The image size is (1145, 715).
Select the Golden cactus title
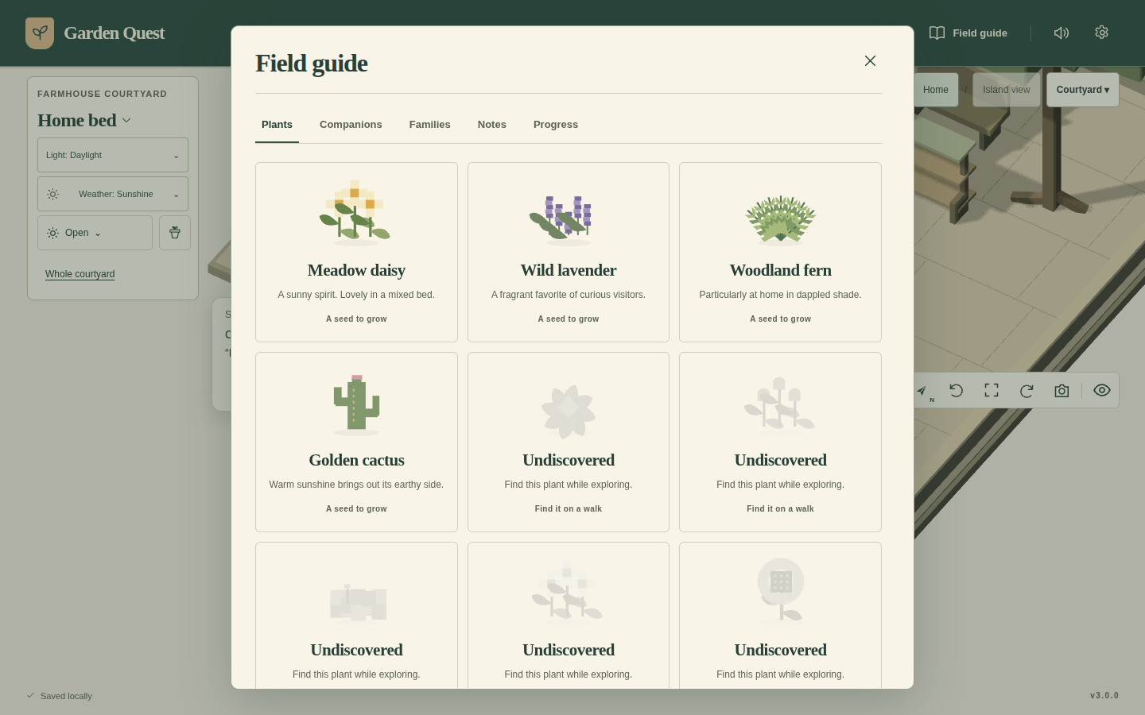pos(356,460)
